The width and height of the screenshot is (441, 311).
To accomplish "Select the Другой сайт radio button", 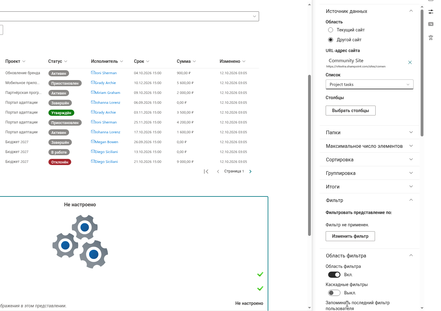I will pos(331,40).
